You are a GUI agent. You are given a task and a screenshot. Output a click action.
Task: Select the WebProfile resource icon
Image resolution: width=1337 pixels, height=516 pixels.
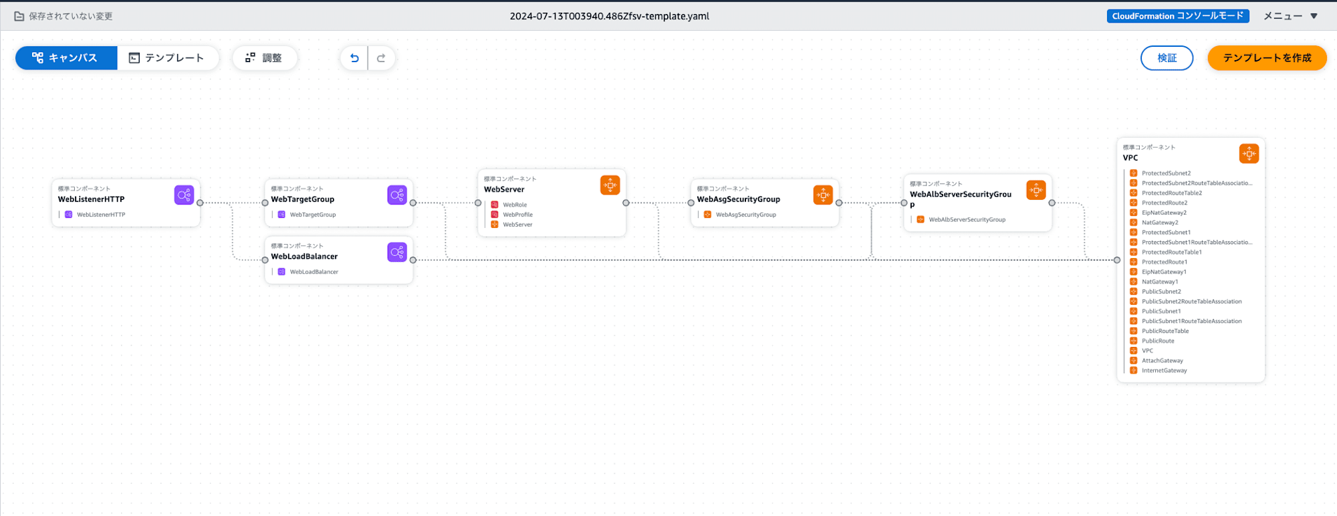(495, 215)
